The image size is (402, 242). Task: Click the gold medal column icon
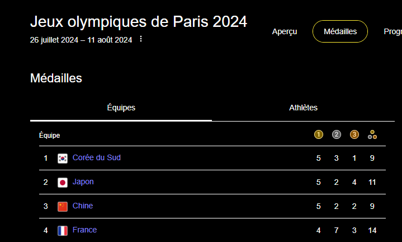point(319,134)
